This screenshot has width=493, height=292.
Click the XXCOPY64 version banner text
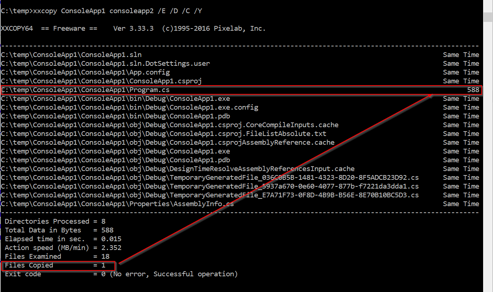(x=133, y=29)
